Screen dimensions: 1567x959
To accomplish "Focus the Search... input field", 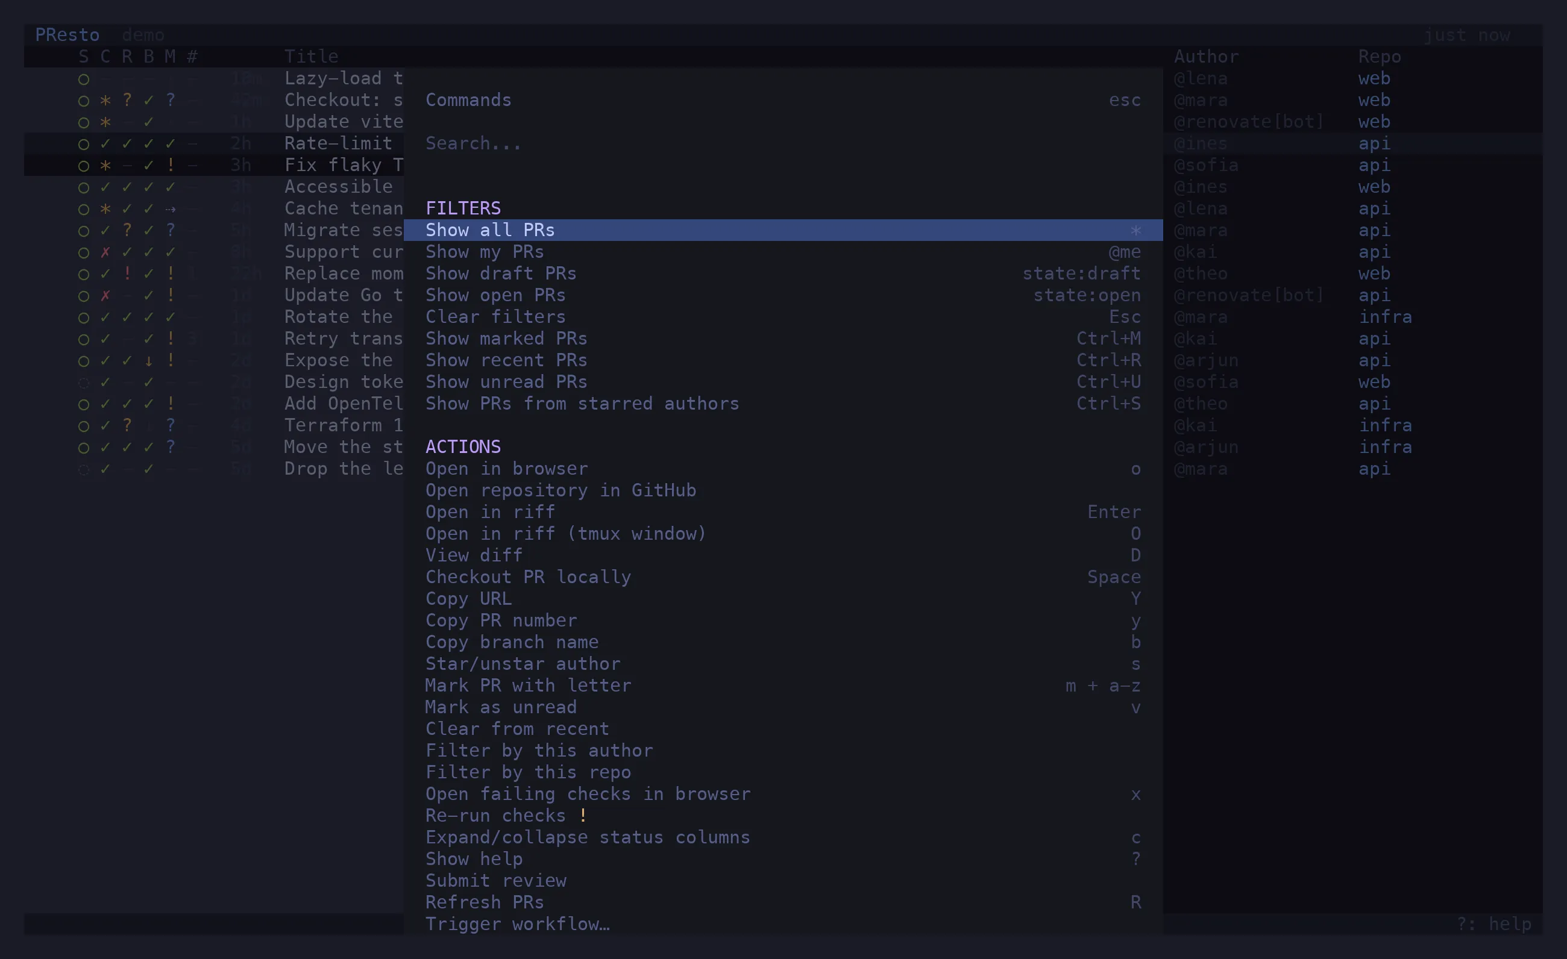I will coord(783,143).
